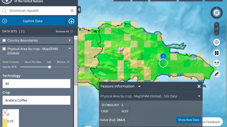Click the circled plus icon beside Explore Data
Image resolution: width=227 pixels, height=127 pixels.
click(5, 21)
